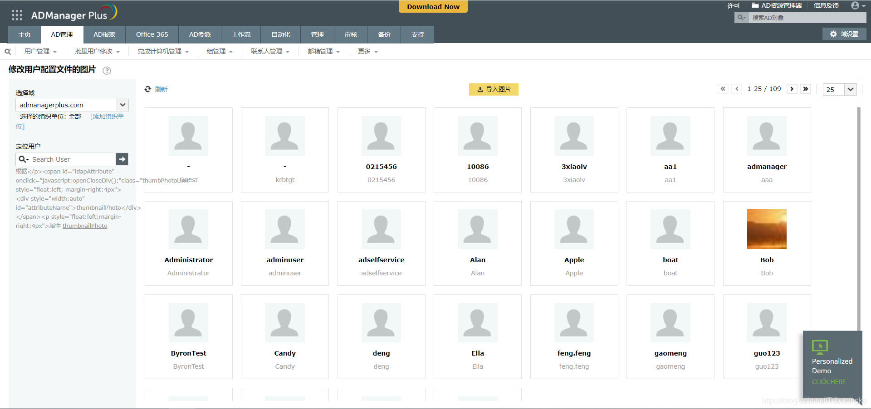Click the CLICK HERE demo link
Image resolution: width=871 pixels, height=409 pixels.
[x=829, y=382]
